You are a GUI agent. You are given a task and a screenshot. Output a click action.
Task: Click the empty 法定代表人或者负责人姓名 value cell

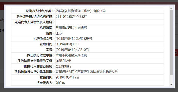click(110, 22)
